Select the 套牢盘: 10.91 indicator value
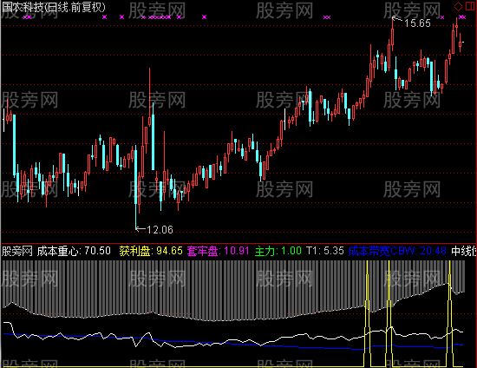 pos(218,251)
